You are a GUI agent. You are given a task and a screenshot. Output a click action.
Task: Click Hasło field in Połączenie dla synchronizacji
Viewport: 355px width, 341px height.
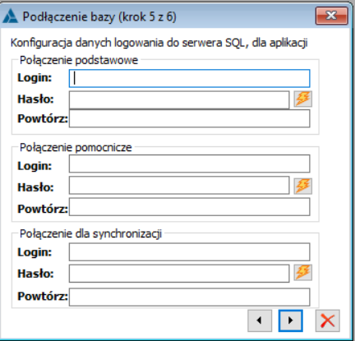179,274
